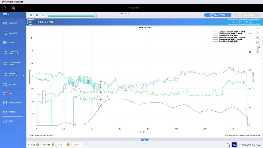The image size is (263, 148).
Task: Switch to two-pane data view layout
Action: click(x=244, y=22)
